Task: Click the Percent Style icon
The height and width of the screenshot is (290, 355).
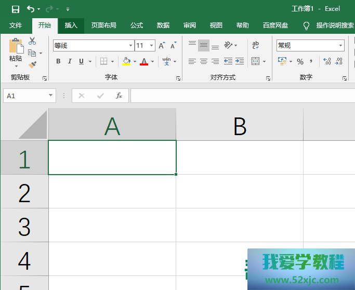Action: tap(300, 61)
